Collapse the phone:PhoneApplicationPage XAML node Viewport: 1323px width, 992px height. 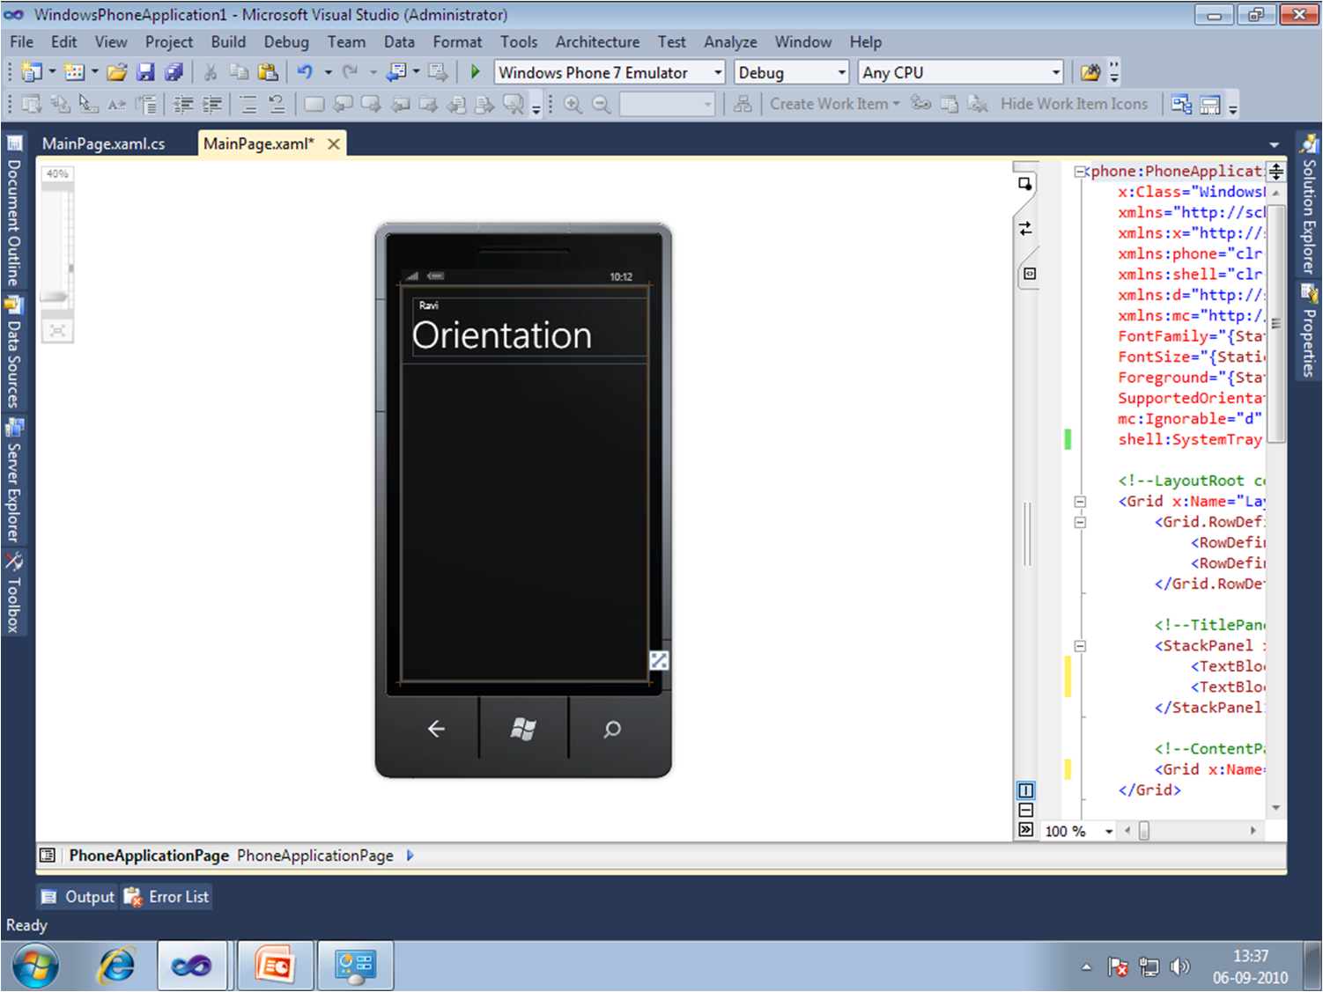[1080, 172]
